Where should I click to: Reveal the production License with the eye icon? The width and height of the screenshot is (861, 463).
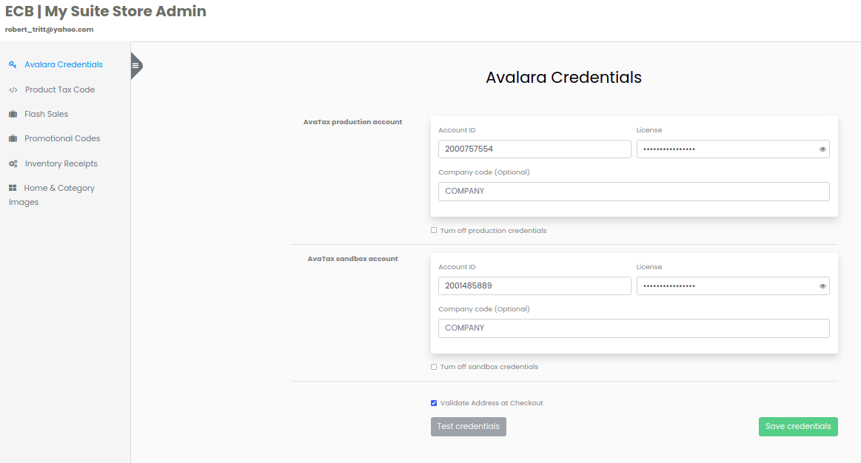click(822, 149)
